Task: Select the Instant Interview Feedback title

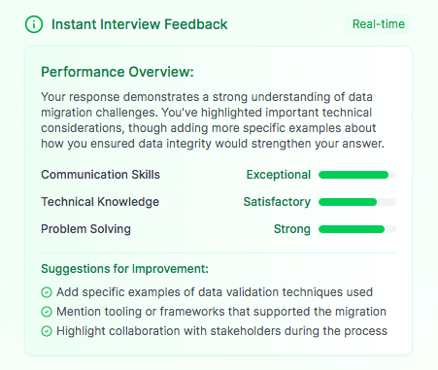Action: pyautogui.click(x=140, y=24)
